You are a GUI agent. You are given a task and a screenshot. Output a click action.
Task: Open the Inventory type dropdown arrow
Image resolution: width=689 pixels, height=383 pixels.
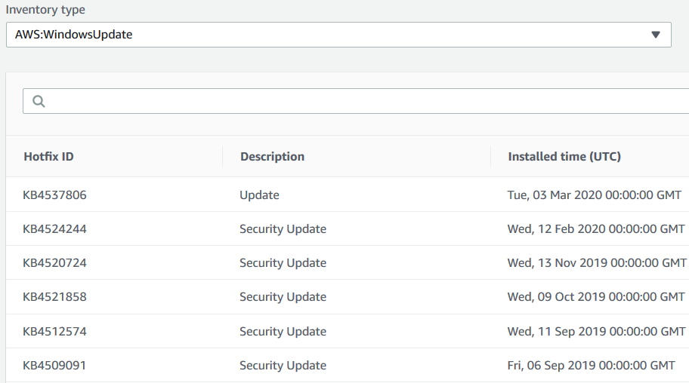coord(655,35)
